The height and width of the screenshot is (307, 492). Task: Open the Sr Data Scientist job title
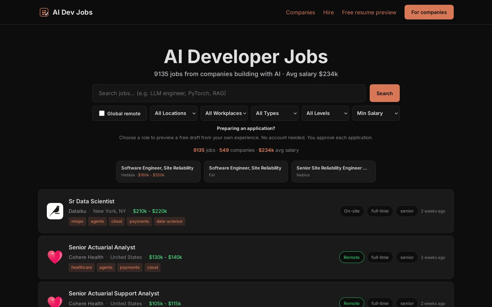(x=92, y=201)
